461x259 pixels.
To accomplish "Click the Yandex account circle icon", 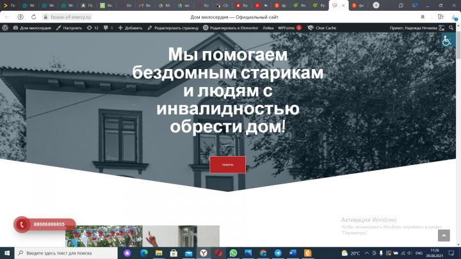I will point(20,17).
